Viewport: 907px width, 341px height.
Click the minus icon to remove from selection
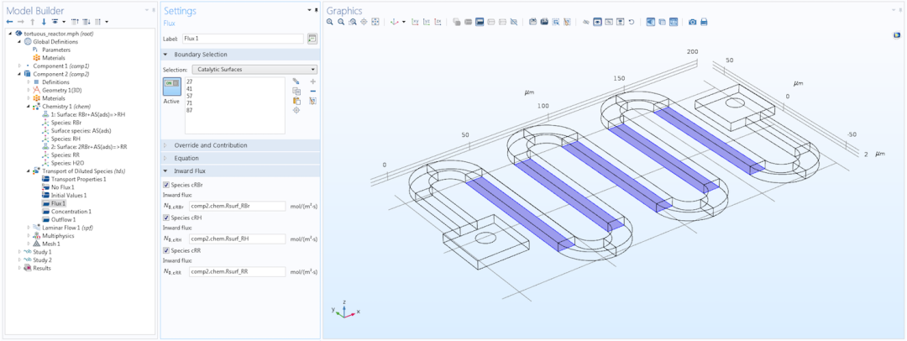tap(313, 91)
